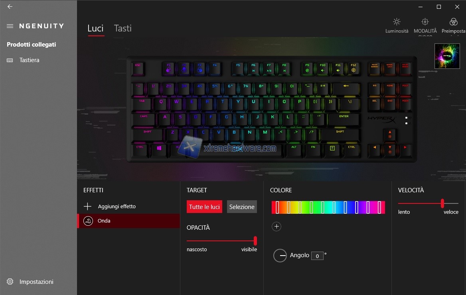Open Impostazioni settings gear

[x=10, y=281]
